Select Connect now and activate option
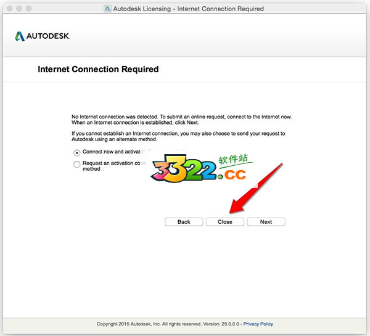The image size is (370, 336). 76,153
